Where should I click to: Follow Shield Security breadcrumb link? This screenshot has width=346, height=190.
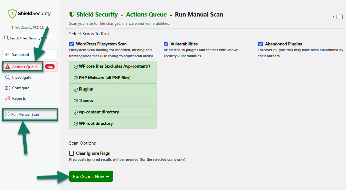97,15
